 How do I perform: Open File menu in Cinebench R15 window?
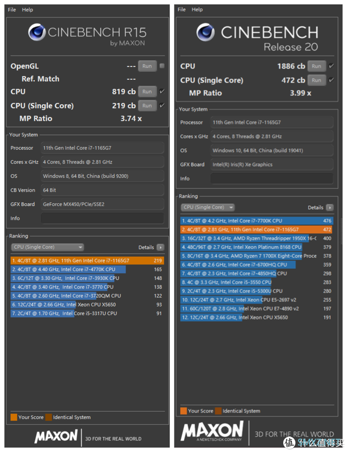12,10
